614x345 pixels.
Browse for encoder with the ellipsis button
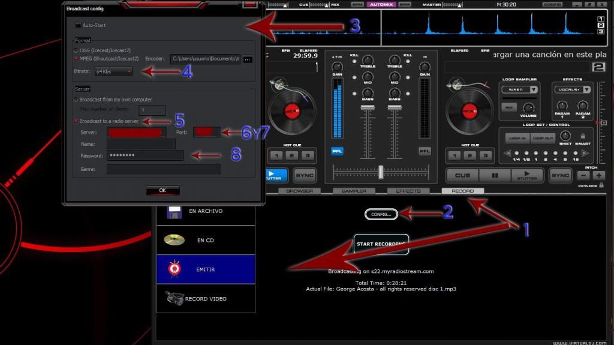tap(248, 59)
